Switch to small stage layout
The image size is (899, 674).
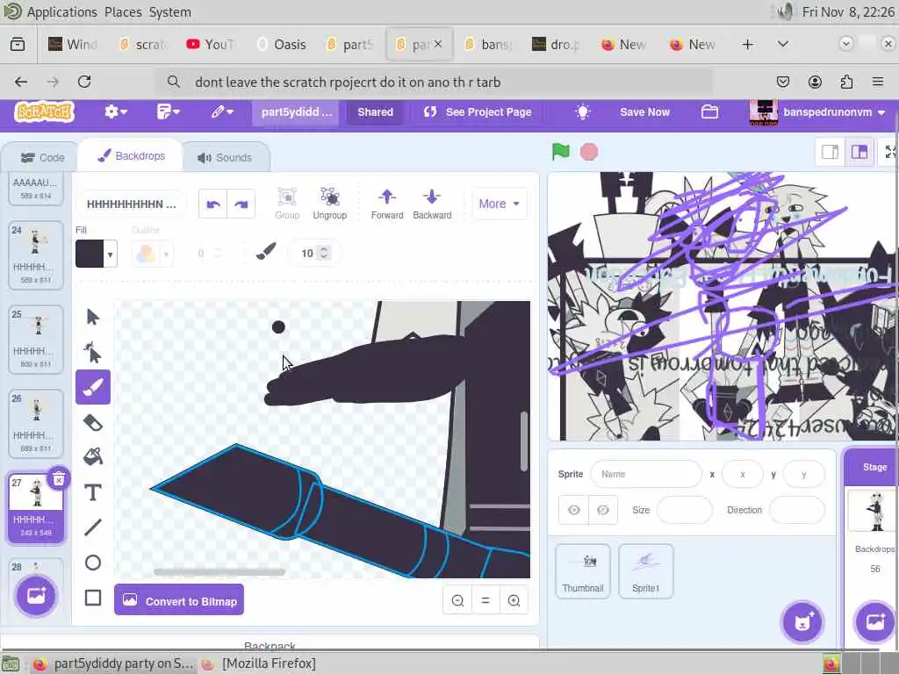coord(831,152)
